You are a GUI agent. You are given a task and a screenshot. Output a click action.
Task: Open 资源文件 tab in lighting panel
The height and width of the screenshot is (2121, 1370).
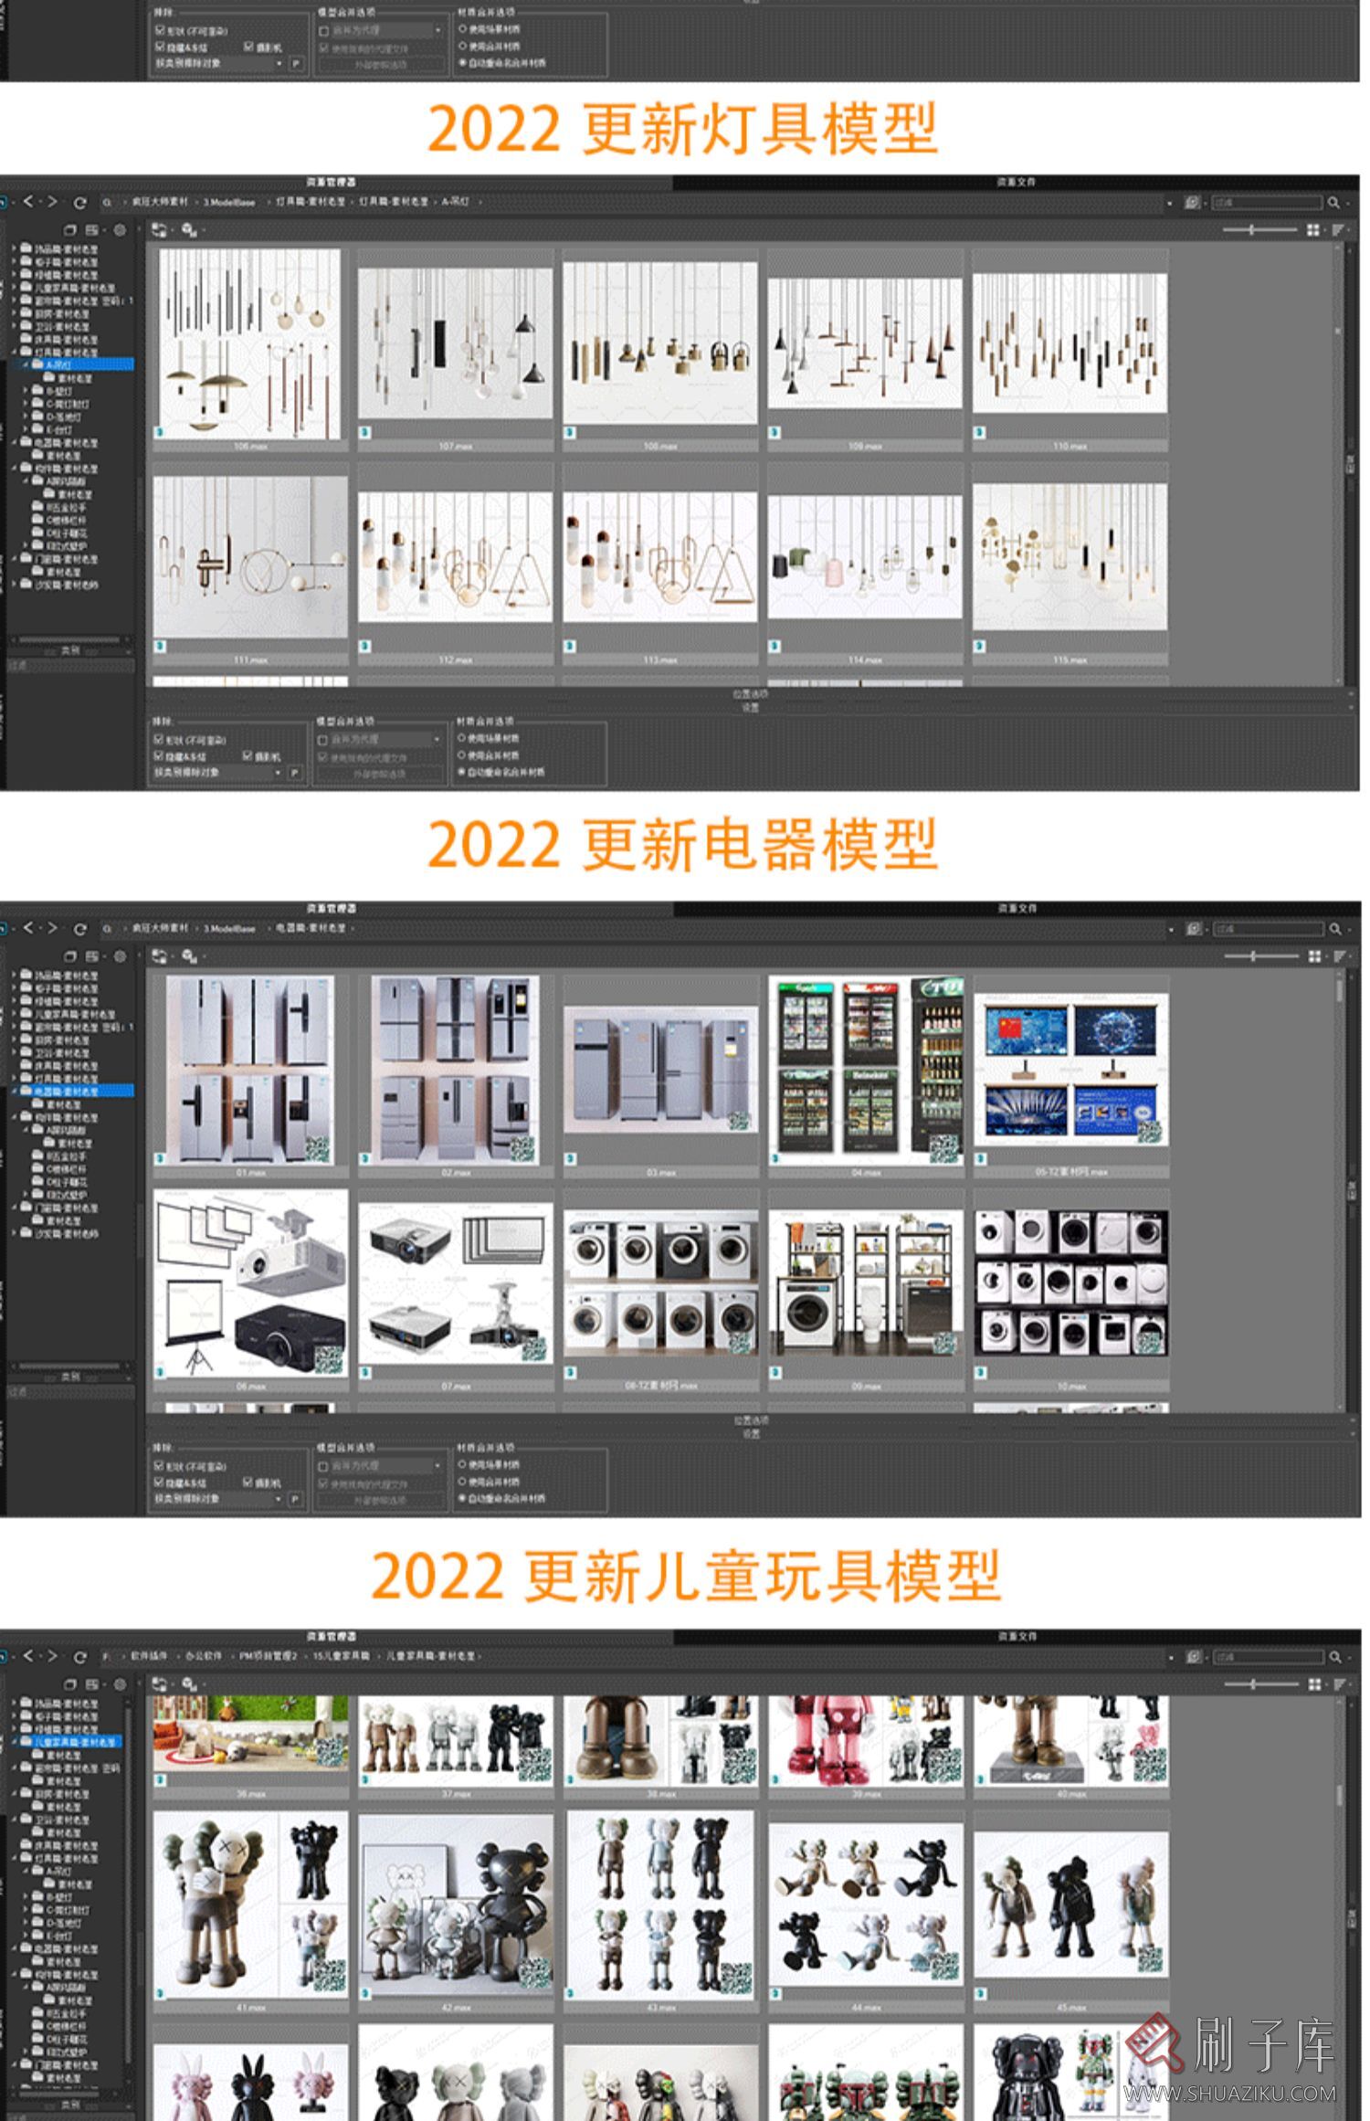click(x=1017, y=182)
